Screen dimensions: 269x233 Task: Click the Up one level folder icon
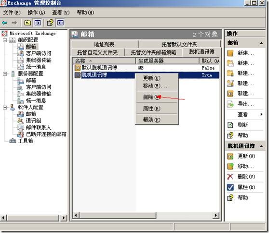coord(27,23)
